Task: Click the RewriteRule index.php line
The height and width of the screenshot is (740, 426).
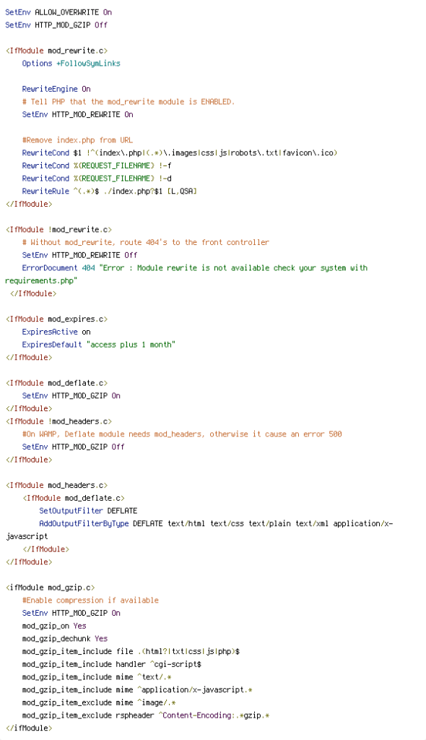Action: 110,191
